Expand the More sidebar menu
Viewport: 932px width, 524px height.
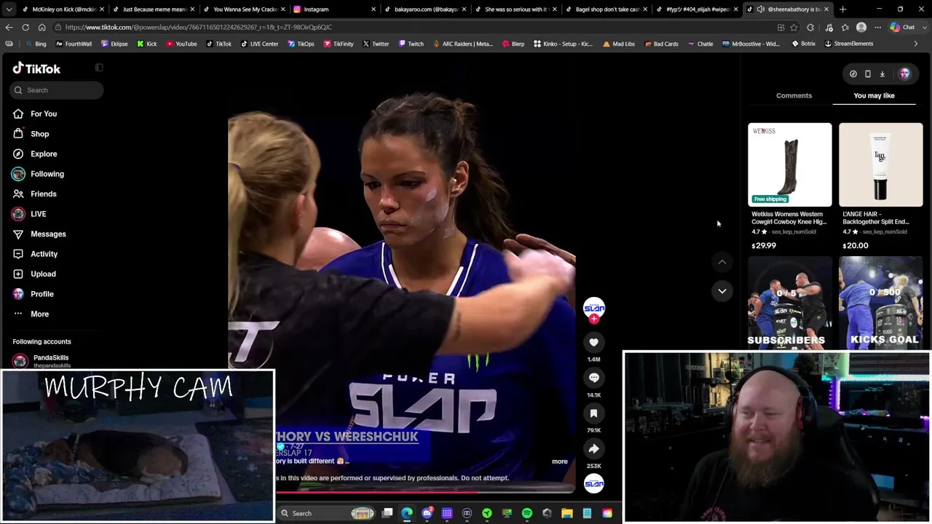(39, 314)
